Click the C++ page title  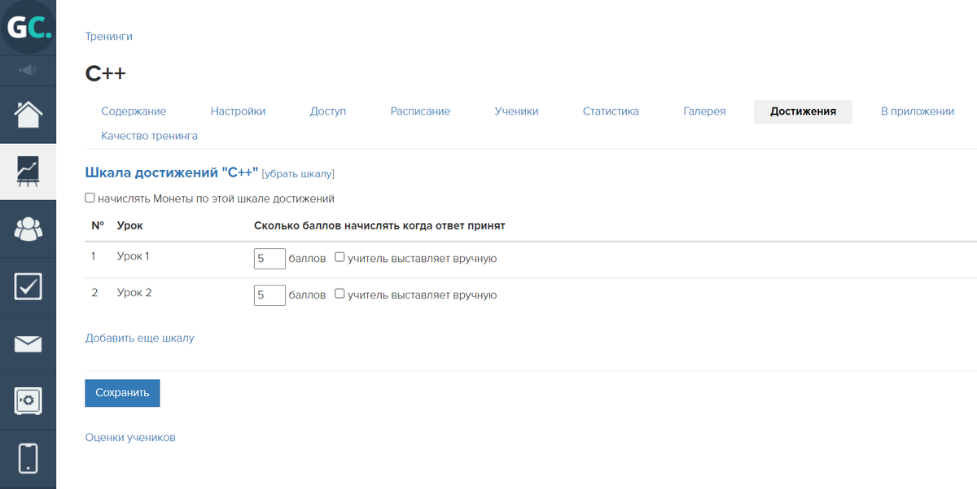pos(105,73)
